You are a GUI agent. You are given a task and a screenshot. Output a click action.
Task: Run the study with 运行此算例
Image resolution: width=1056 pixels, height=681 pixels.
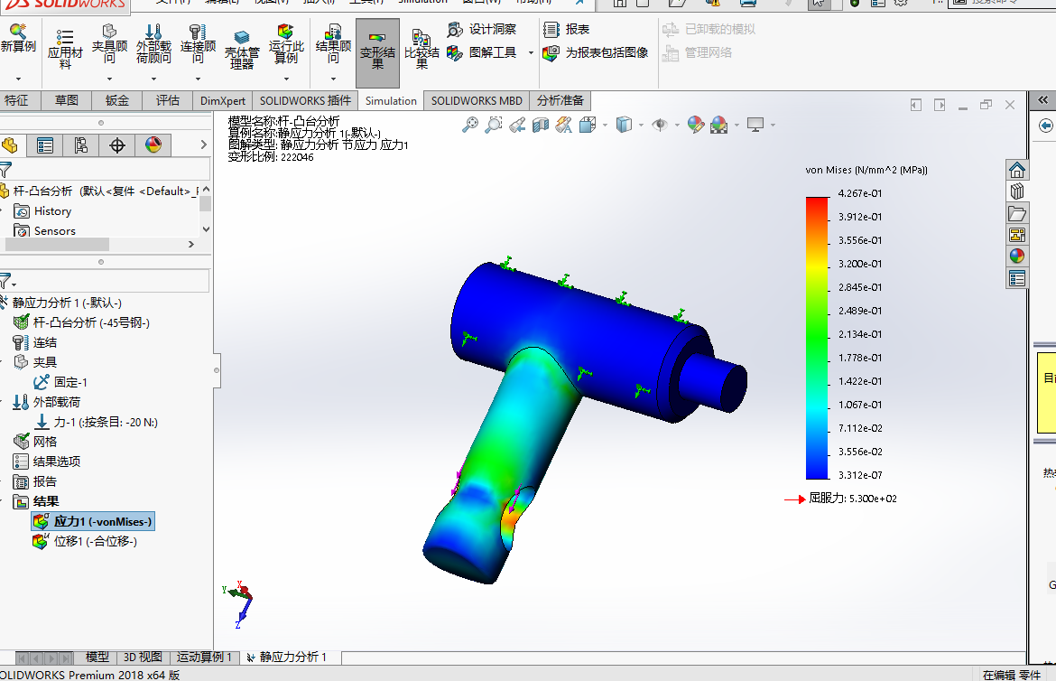pos(286,44)
